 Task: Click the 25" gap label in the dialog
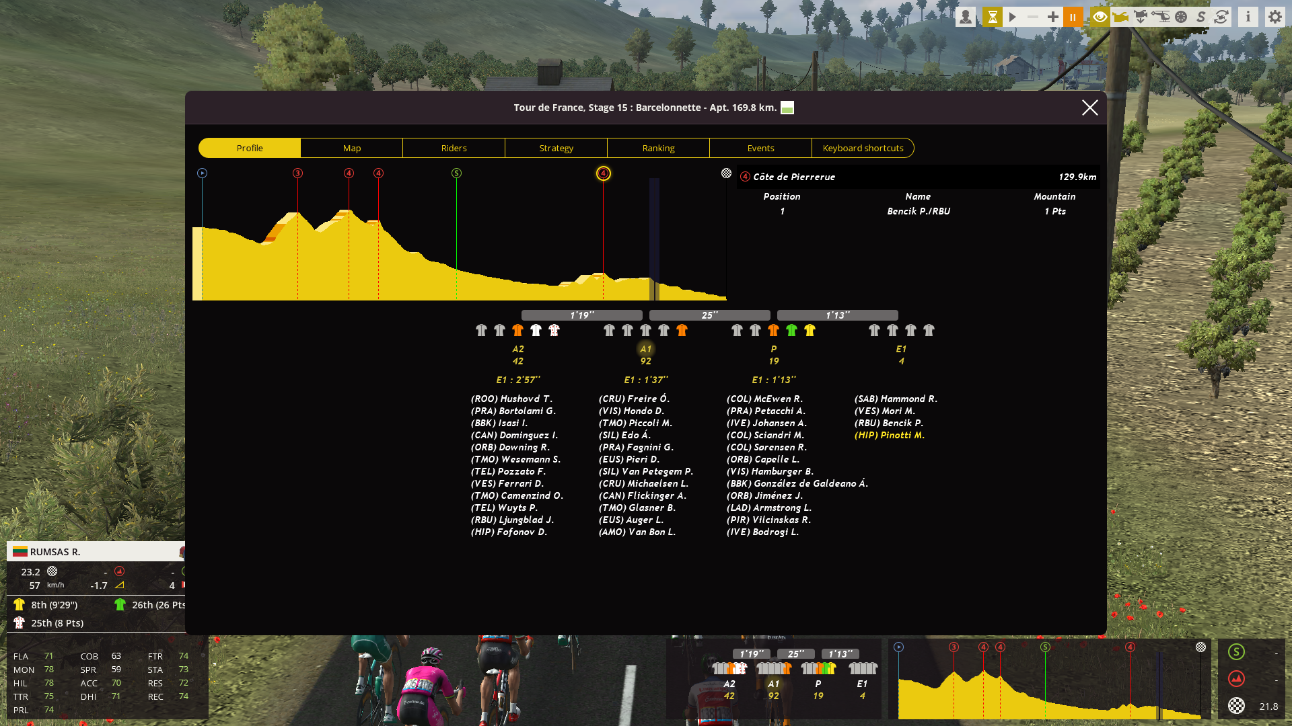coord(710,315)
